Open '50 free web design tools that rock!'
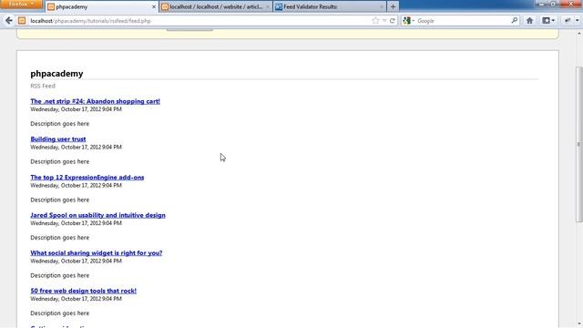Screen dimensions: 583x328 [83, 291]
